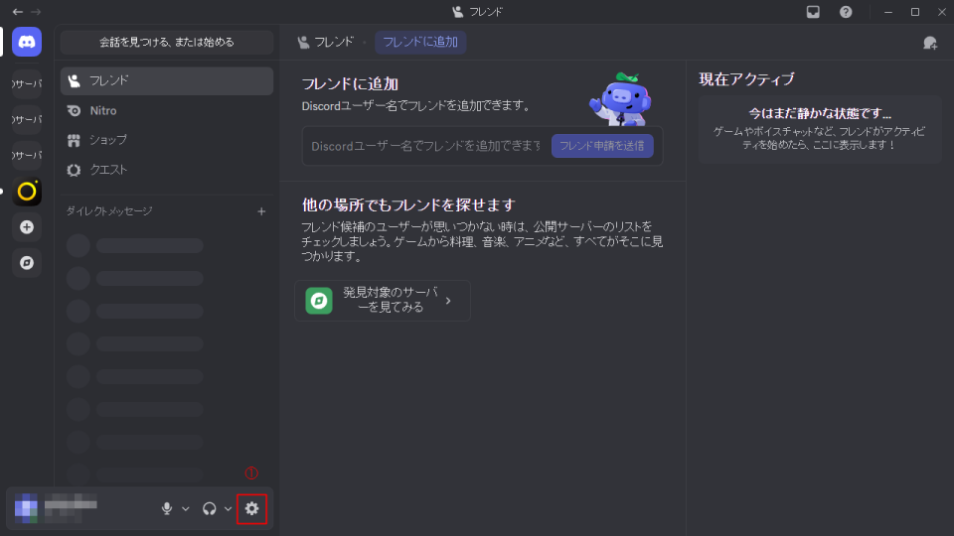Click 会話を見つける、または始める search button
This screenshot has width=954, height=536.
[x=166, y=42]
